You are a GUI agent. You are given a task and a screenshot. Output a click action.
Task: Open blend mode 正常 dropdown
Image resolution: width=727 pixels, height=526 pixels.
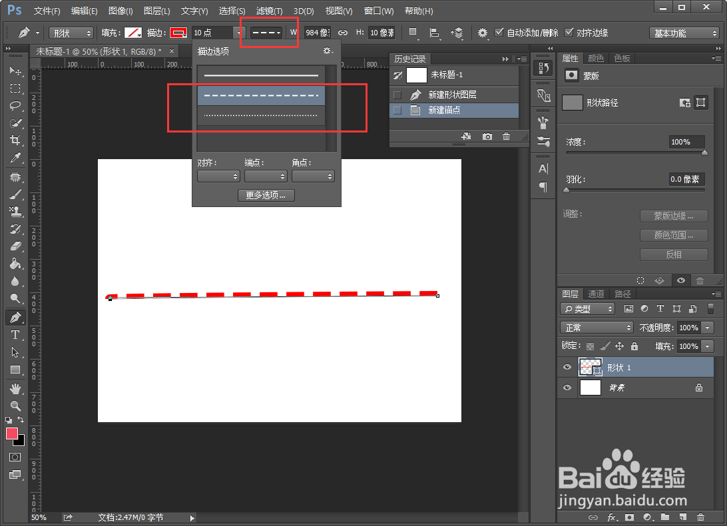597,328
